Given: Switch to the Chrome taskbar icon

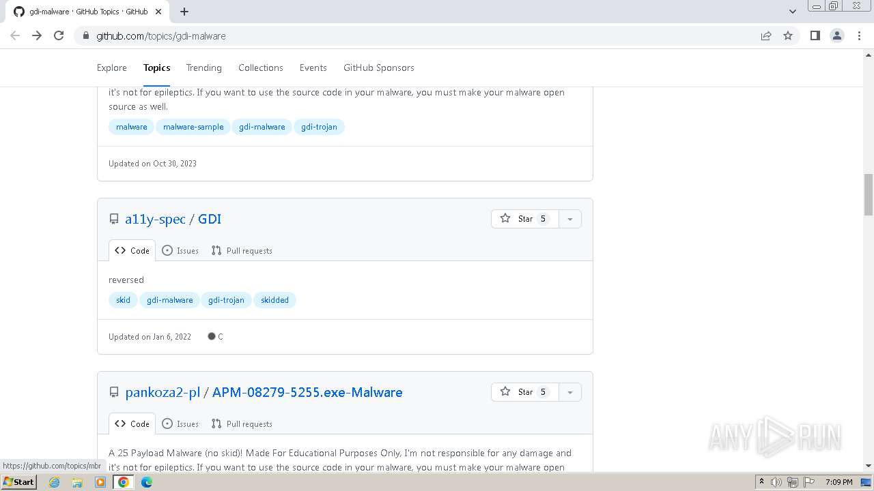Looking at the screenshot, I should 124,482.
